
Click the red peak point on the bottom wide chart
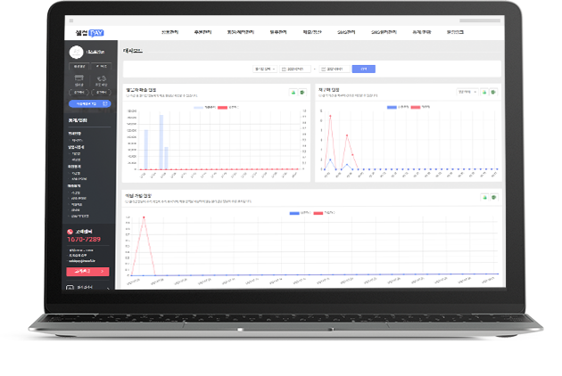click(144, 217)
